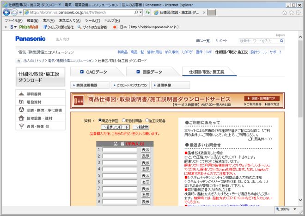Open the ファイル(F) menu
The image size is (305, 216).
13,21
